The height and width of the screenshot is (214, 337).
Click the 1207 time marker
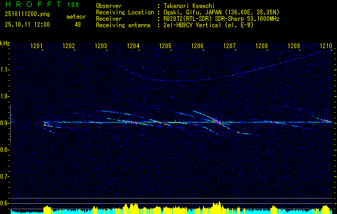coord(229,45)
